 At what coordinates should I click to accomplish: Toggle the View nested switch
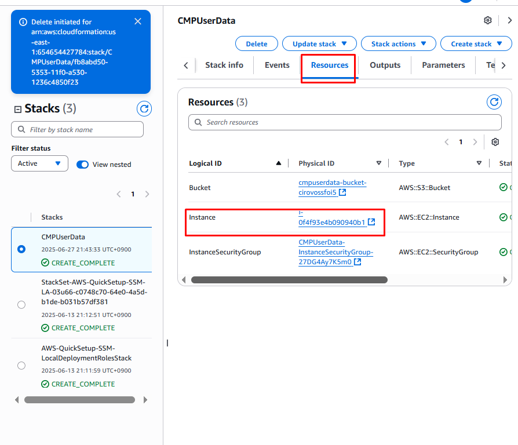83,165
